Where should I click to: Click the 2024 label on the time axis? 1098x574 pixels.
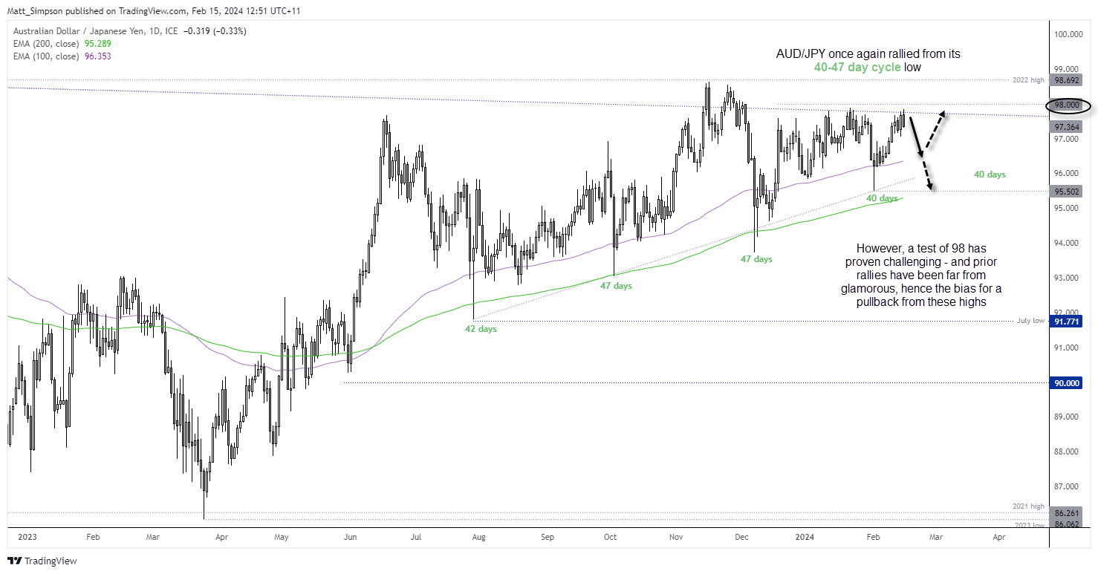[806, 536]
